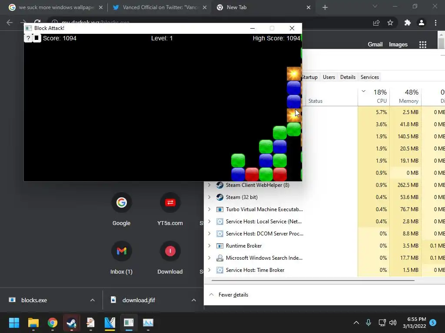This screenshot has height=333, width=445.
Task: Expand Service Host: Time Broker row
Action: tap(209, 270)
